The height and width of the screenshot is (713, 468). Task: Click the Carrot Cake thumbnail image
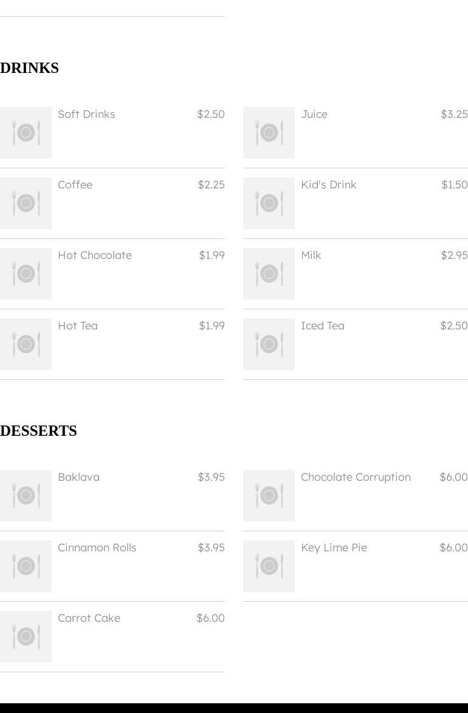[x=26, y=636]
